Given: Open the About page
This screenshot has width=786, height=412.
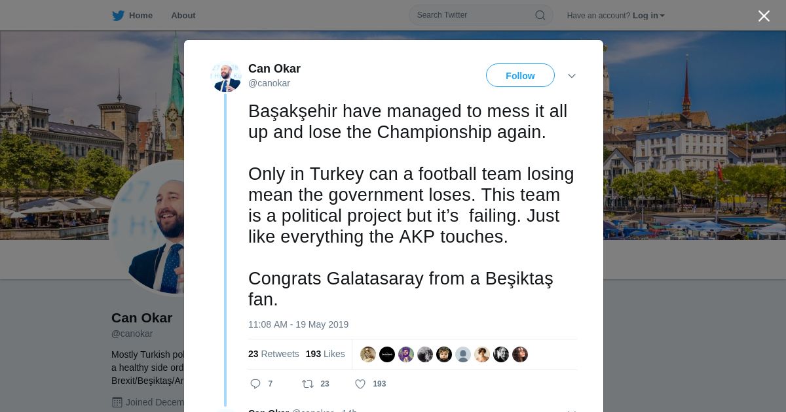Looking at the screenshot, I should coord(183,16).
